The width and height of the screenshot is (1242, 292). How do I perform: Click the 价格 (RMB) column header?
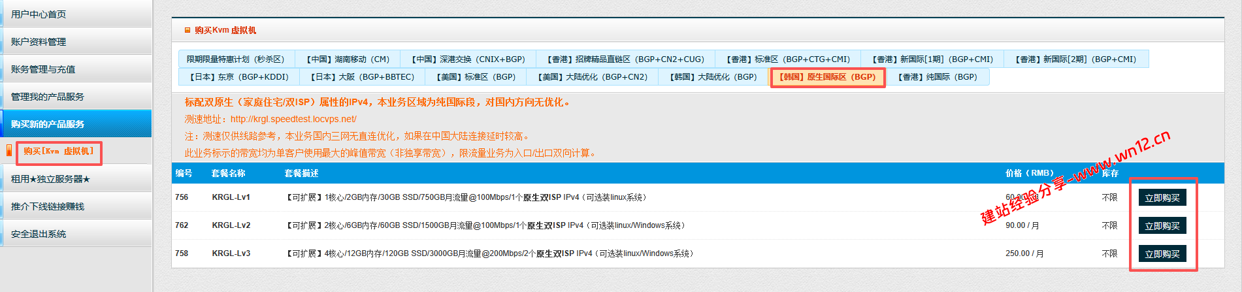click(x=1029, y=173)
